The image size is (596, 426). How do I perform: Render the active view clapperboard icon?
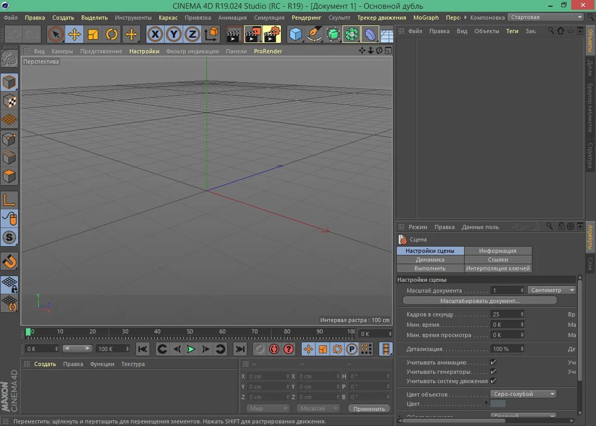coord(234,35)
